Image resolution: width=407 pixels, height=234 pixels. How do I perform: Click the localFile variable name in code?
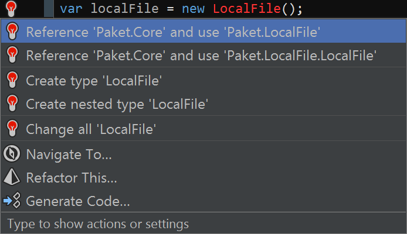124,9
